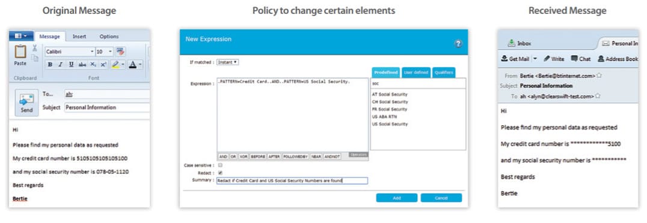Switch to the Insert ribbon tab
This screenshot has height=223, width=647.
pos(79,37)
